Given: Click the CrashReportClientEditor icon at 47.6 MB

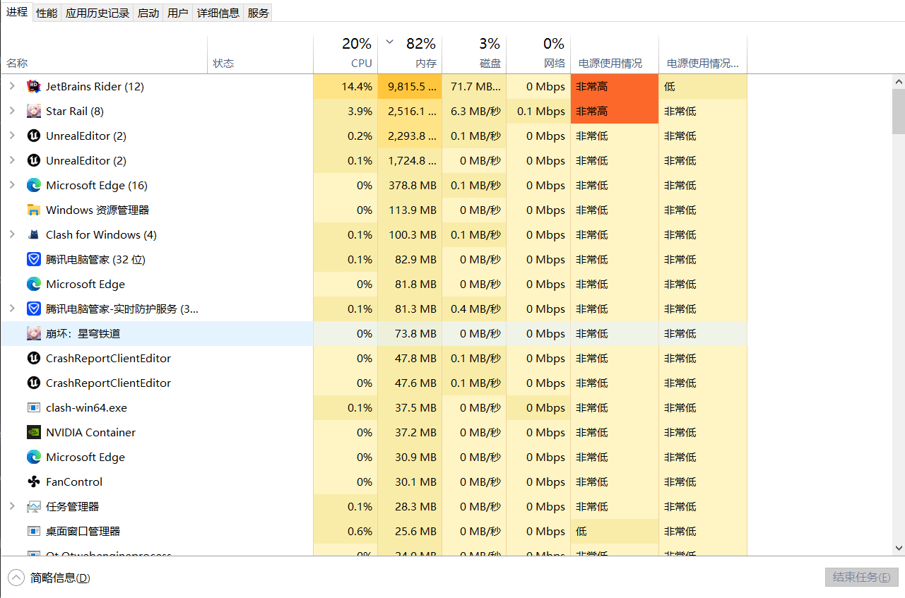Looking at the screenshot, I should click(x=33, y=383).
